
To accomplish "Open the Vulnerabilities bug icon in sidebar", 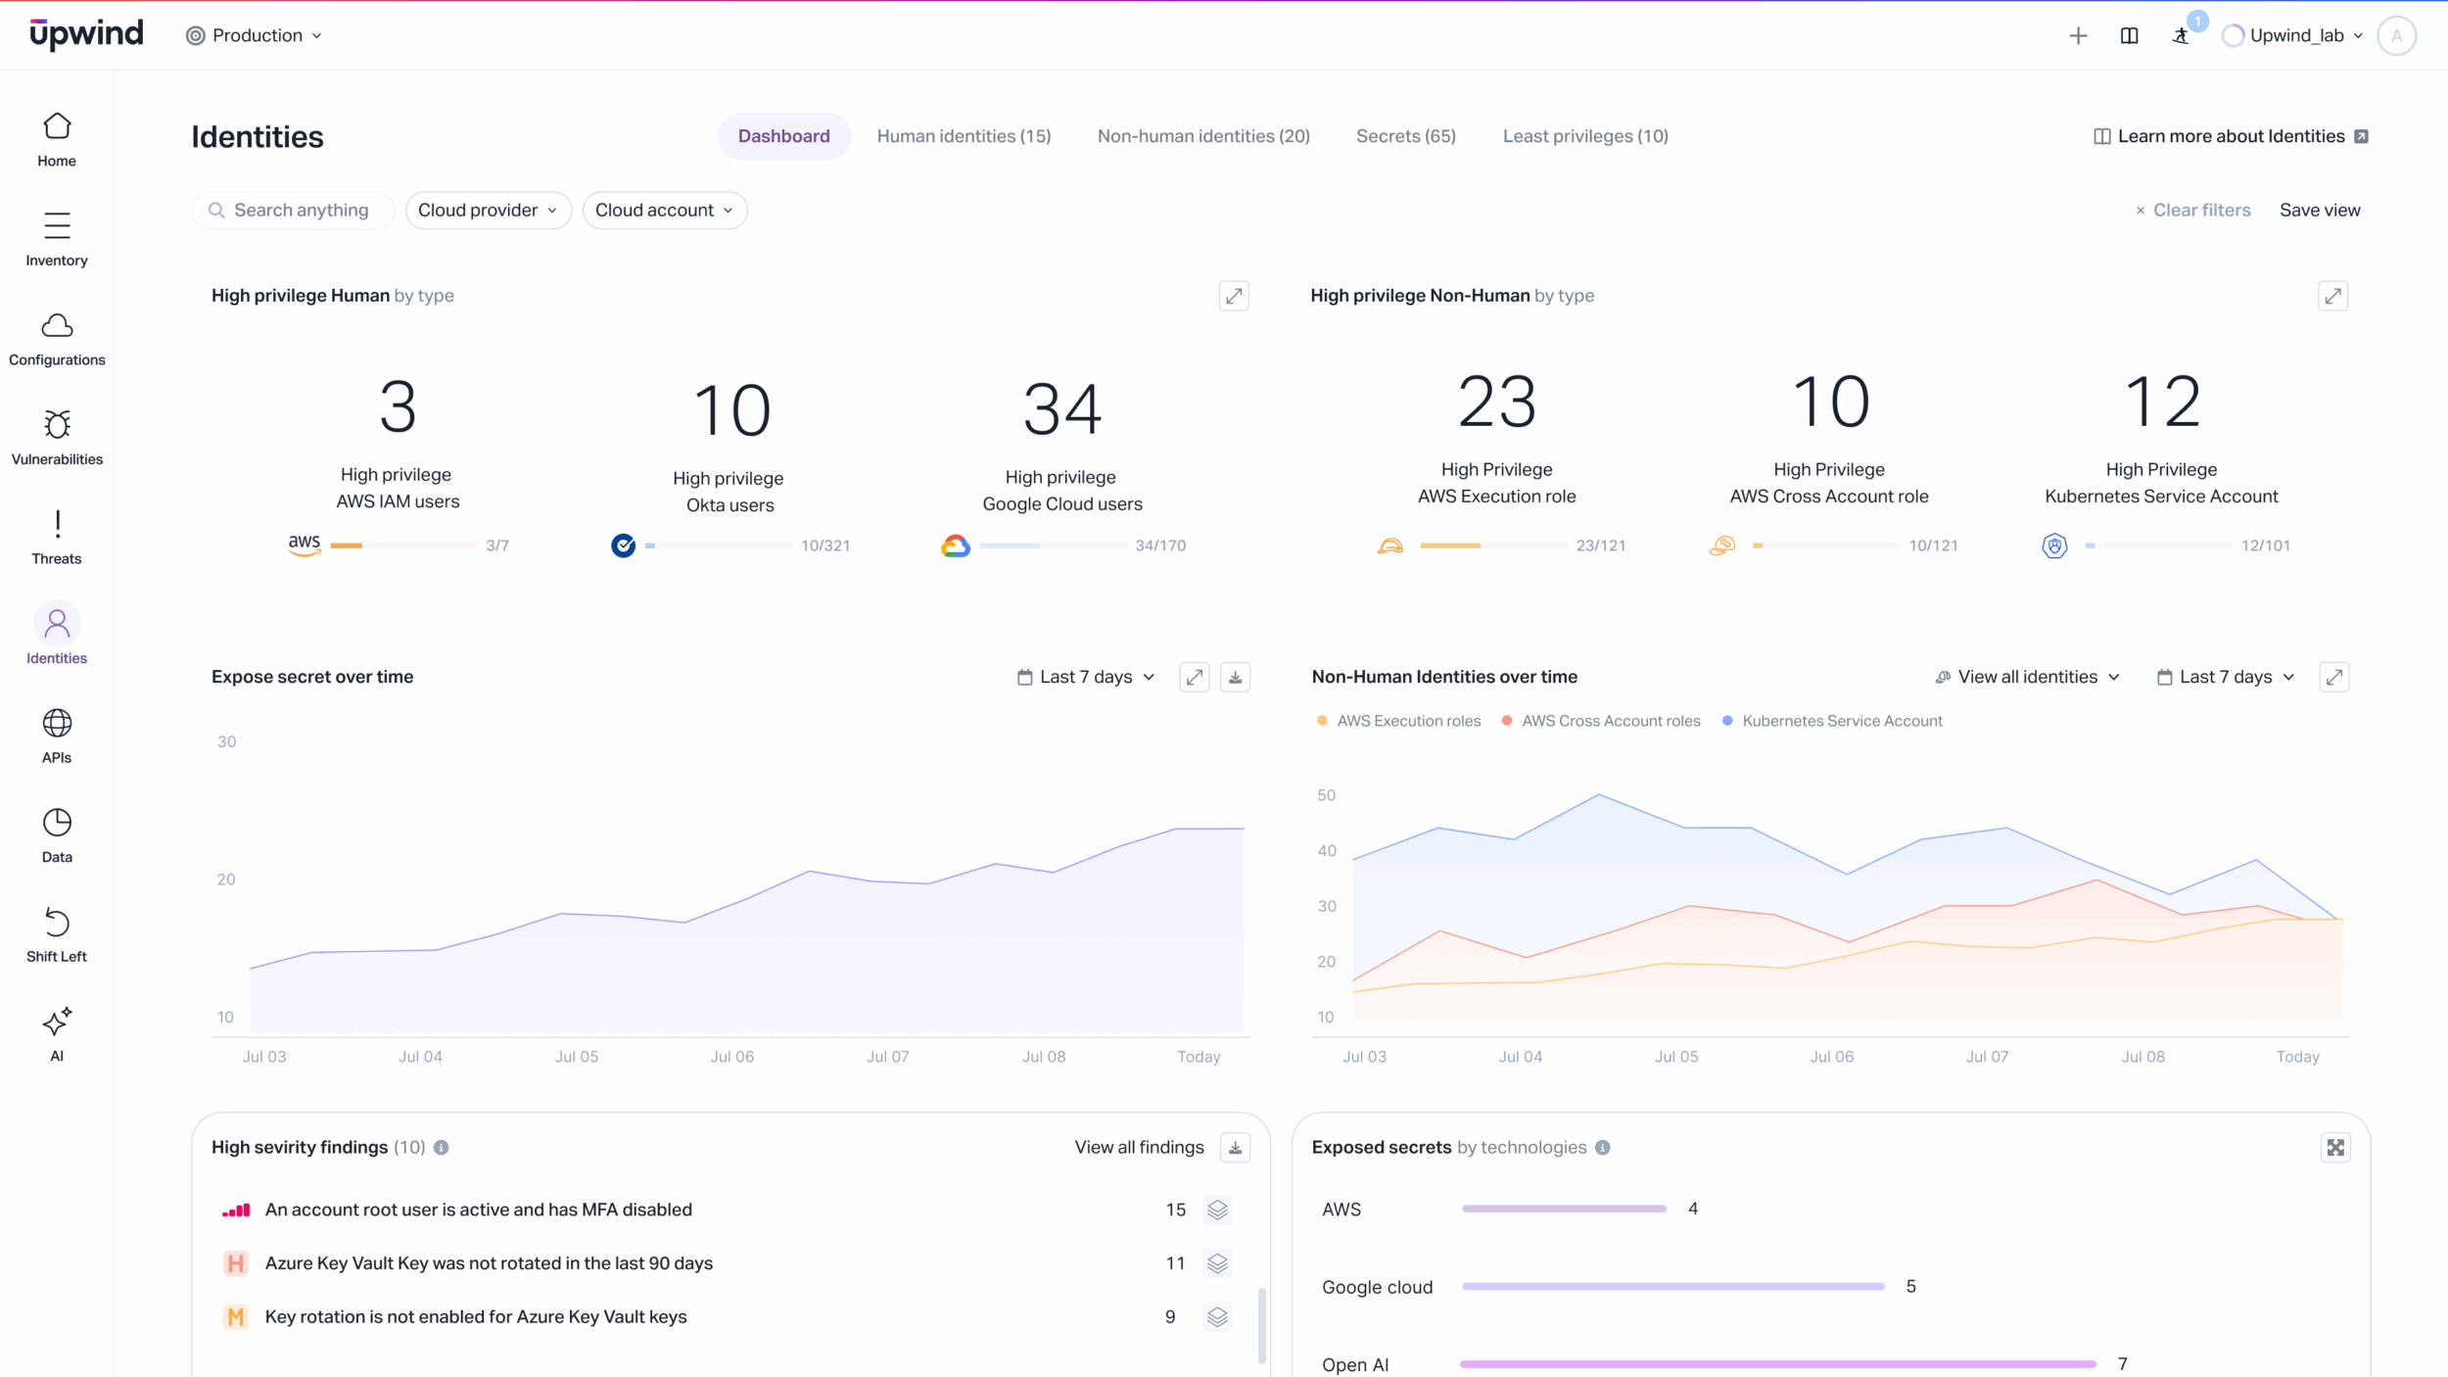I will point(57,425).
